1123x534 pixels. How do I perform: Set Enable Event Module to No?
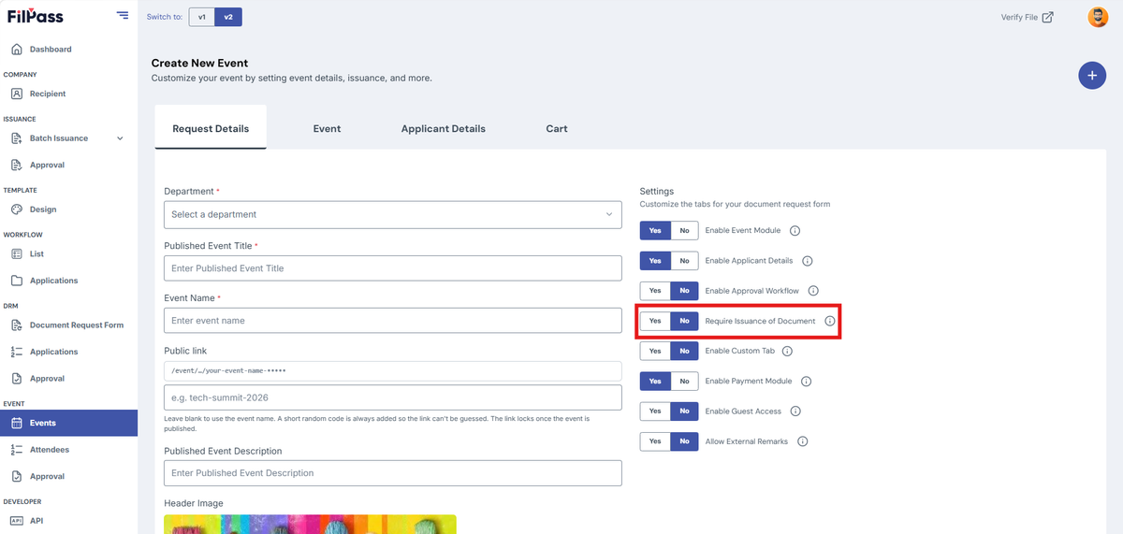click(x=684, y=230)
